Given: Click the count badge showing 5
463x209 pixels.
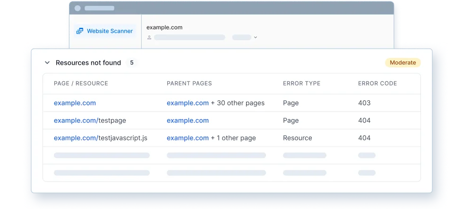Looking at the screenshot, I should pos(132,63).
